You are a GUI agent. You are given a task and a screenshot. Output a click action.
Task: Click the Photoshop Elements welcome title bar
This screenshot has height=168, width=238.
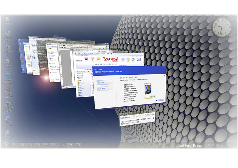click(129, 70)
